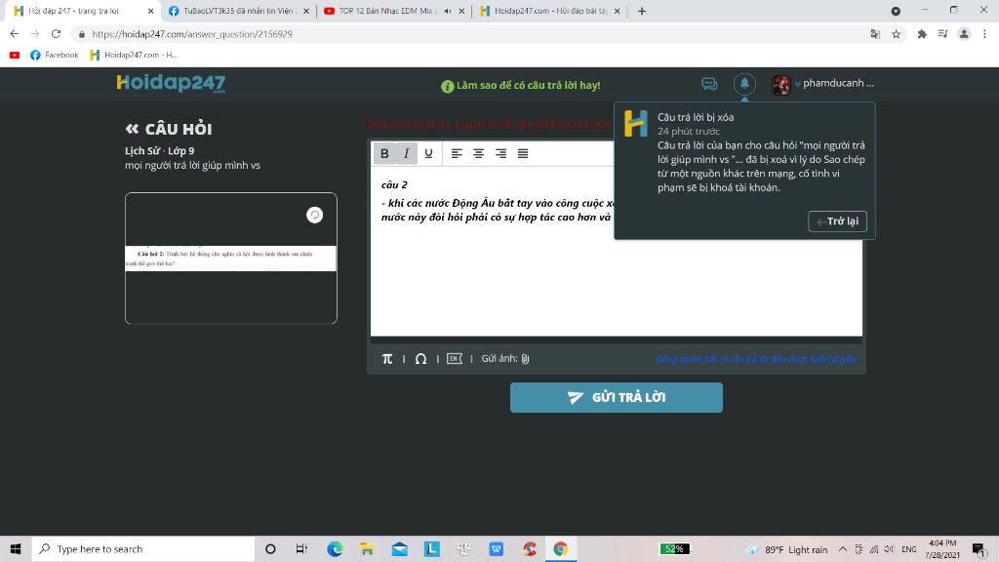Open Task View on the taskbar
Screen dimensions: 999x562
(x=301, y=548)
